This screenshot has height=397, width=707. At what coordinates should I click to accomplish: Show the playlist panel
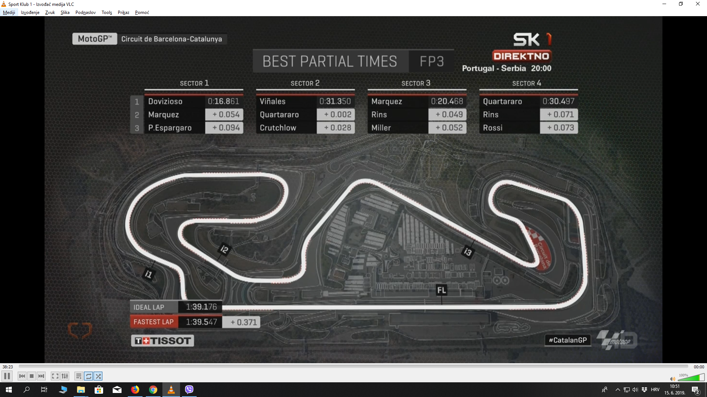pyautogui.click(x=79, y=376)
